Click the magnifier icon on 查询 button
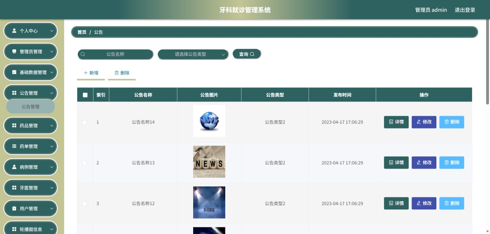This screenshot has width=490, height=234. tap(252, 54)
